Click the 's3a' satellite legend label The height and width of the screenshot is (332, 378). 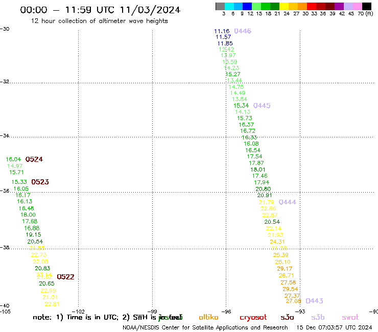(287, 317)
